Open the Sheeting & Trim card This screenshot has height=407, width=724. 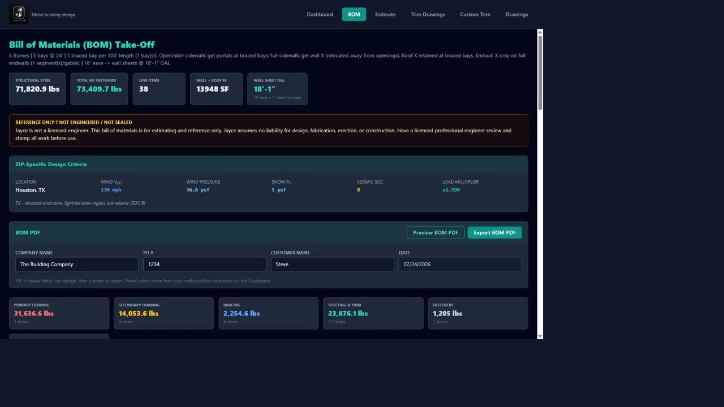point(373,313)
